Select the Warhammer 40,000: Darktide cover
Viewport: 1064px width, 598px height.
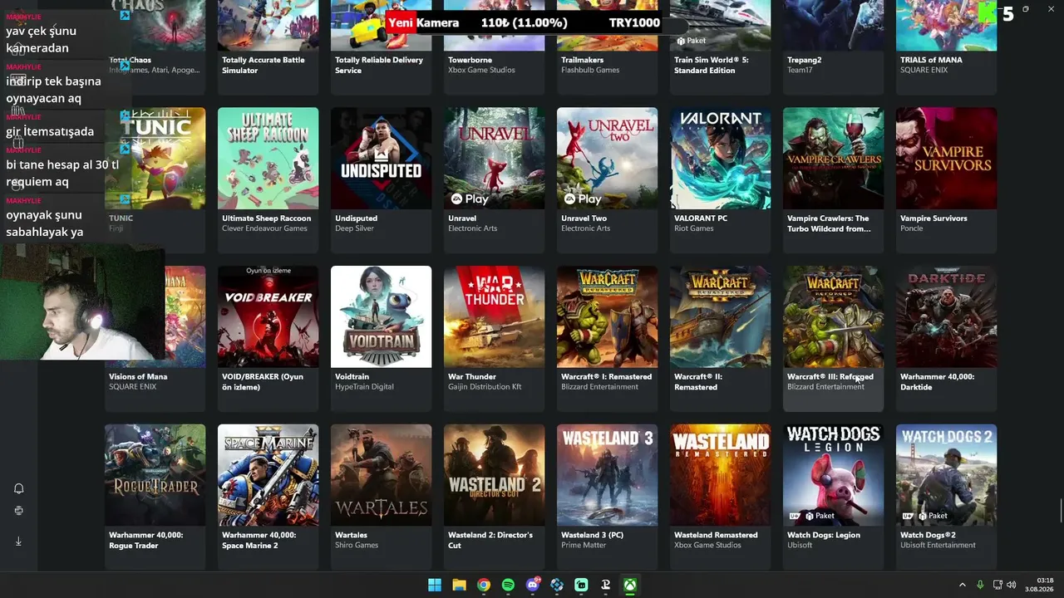[946, 316]
